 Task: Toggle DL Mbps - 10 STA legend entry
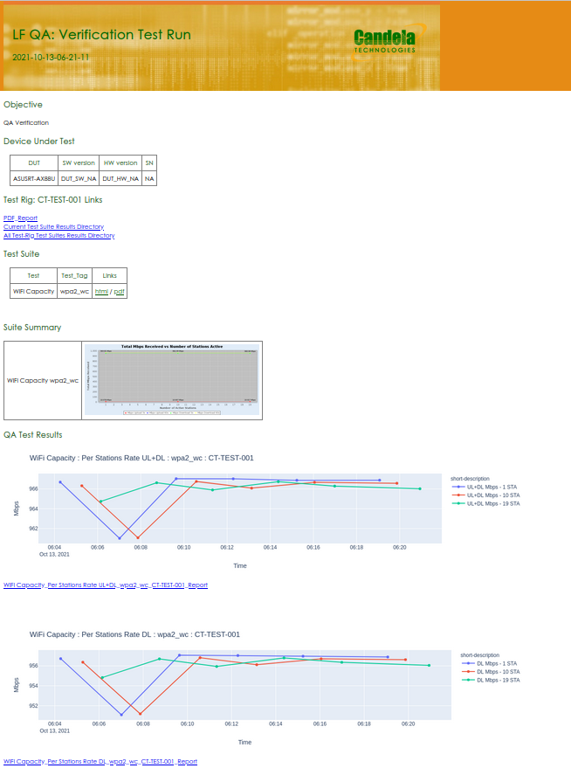pyautogui.click(x=491, y=672)
